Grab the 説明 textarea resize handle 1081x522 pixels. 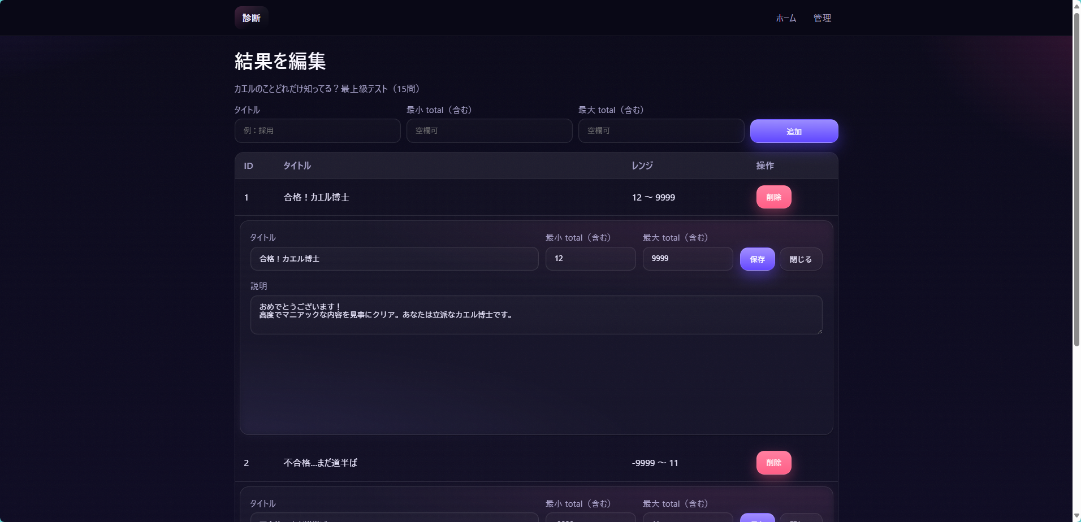tap(819, 330)
